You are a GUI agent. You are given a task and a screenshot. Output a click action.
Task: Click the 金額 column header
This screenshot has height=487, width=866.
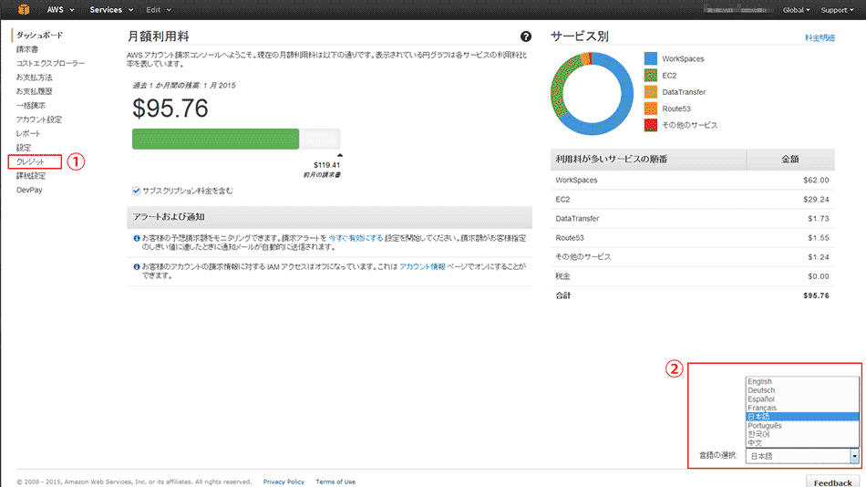point(790,160)
